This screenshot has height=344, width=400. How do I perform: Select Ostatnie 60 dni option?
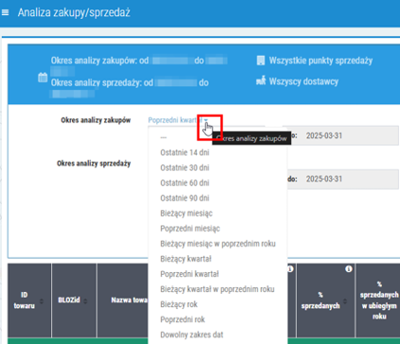coord(184,182)
